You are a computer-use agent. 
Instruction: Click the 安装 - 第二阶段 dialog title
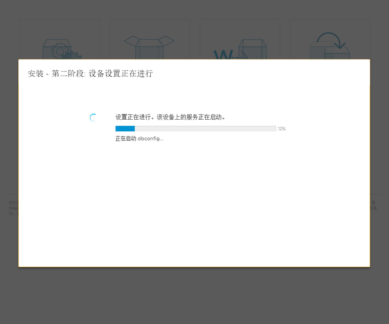click(90, 74)
